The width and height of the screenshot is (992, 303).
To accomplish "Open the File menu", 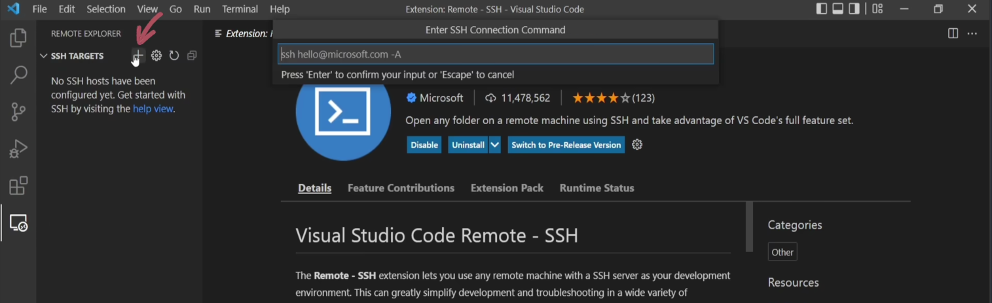I will 39,9.
